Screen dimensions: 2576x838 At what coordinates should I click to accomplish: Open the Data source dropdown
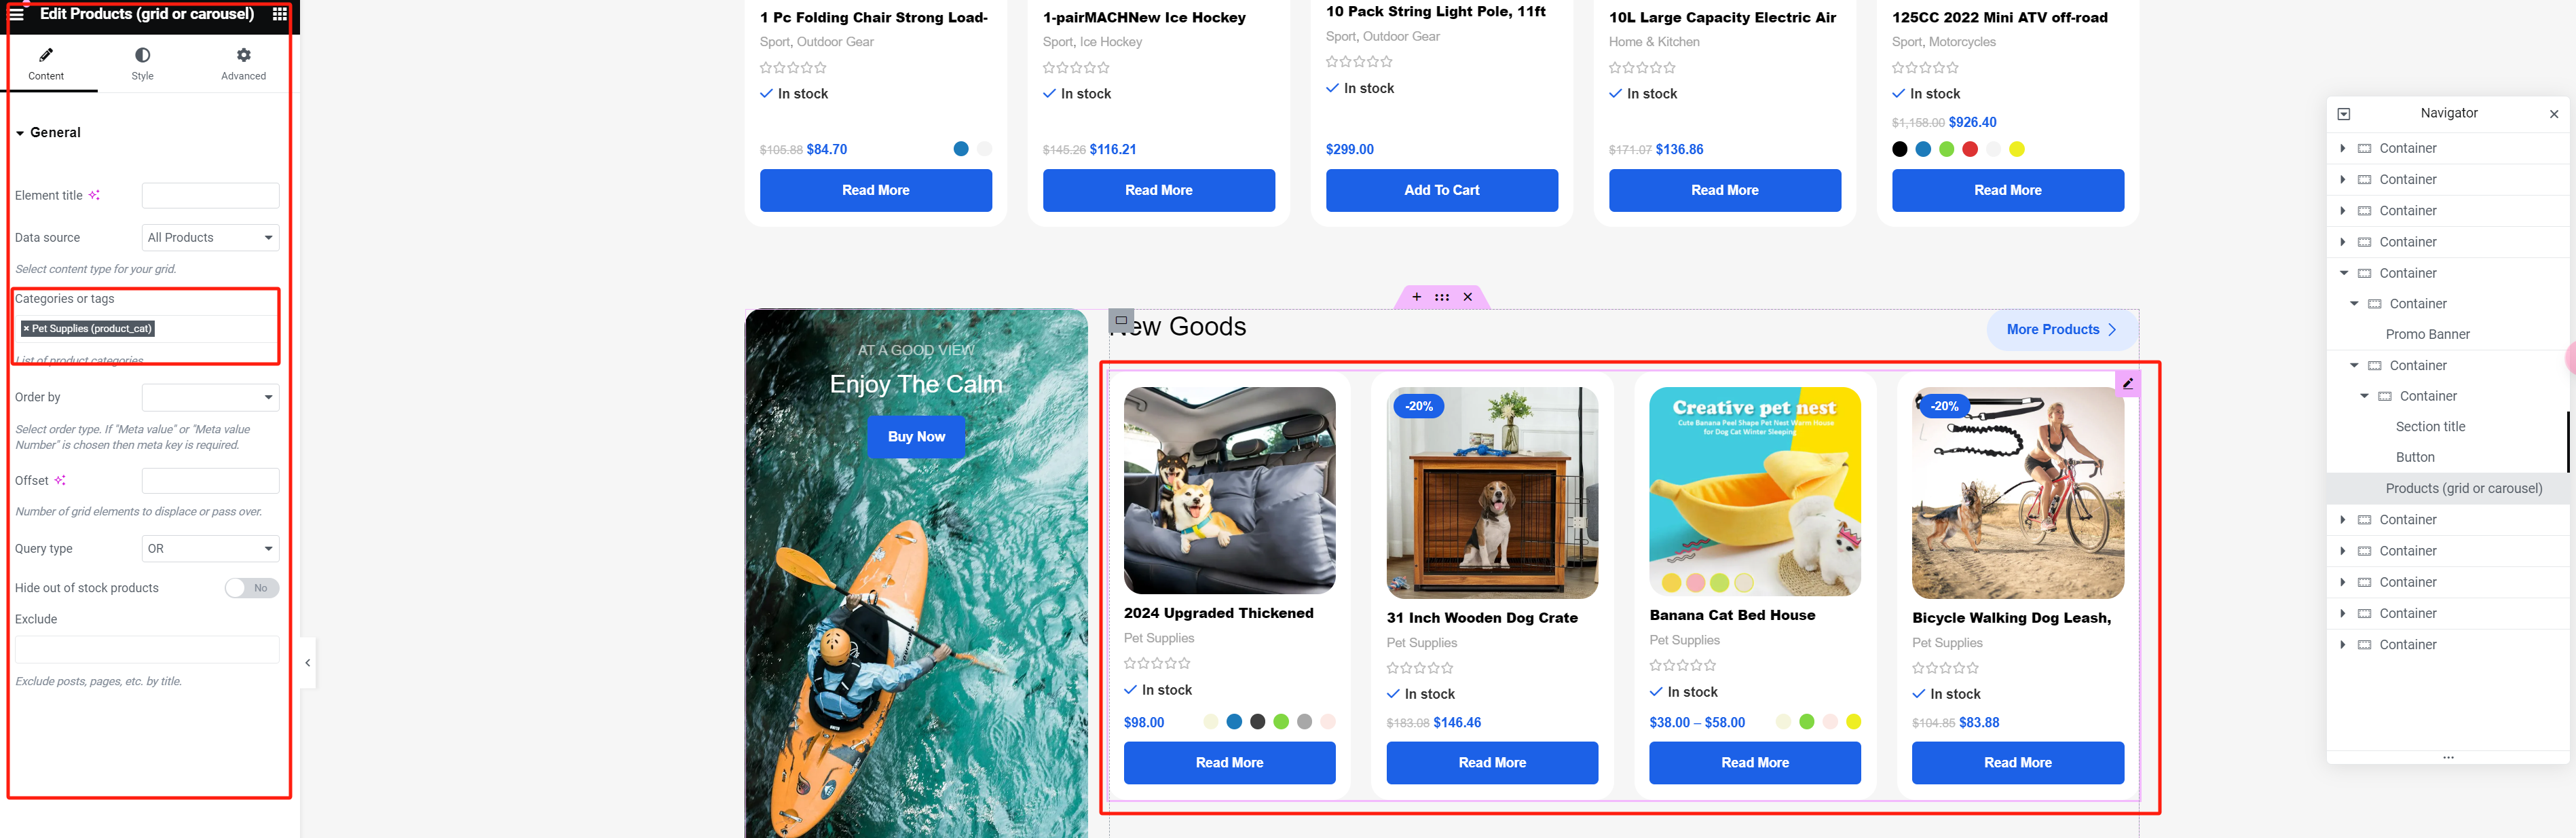(210, 238)
